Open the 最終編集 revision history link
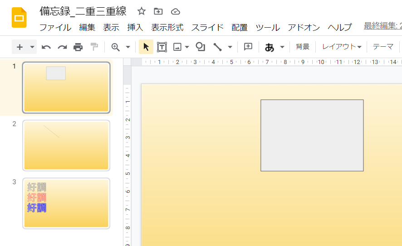The width and height of the screenshot is (402, 246). [383, 26]
